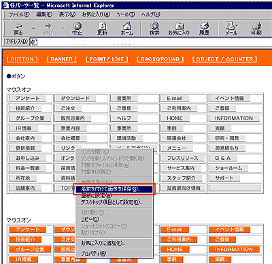Click the 中止 stop icon
The width and height of the screenshot is (272, 264).
pos(77,26)
